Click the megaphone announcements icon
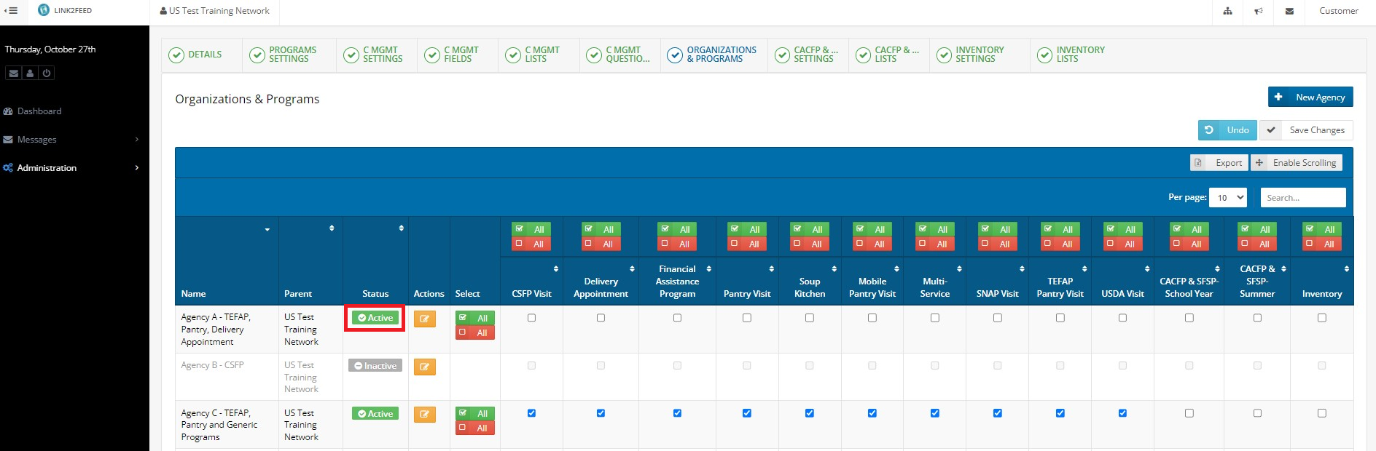Image resolution: width=1376 pixels, height=451 pixels. click(x=1259, y=12)
